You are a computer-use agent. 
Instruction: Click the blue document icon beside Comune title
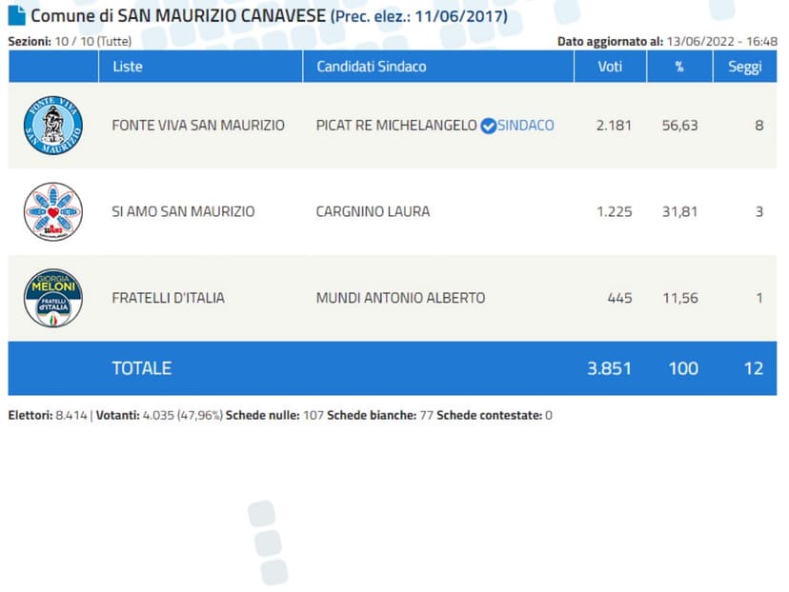pyautogui.click(x=16, y=16)
